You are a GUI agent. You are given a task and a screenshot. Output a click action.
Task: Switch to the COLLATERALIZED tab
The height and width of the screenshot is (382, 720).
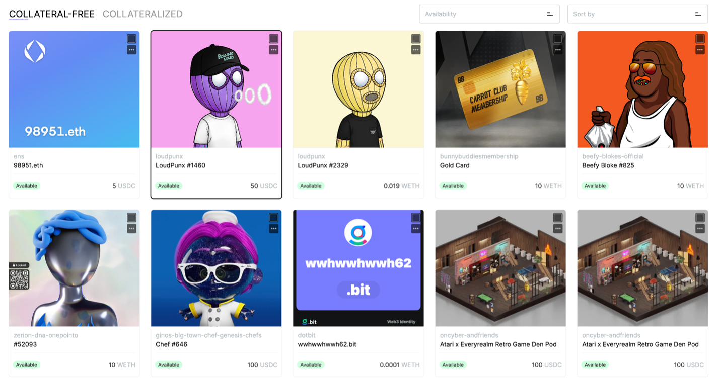click(142, 14)
